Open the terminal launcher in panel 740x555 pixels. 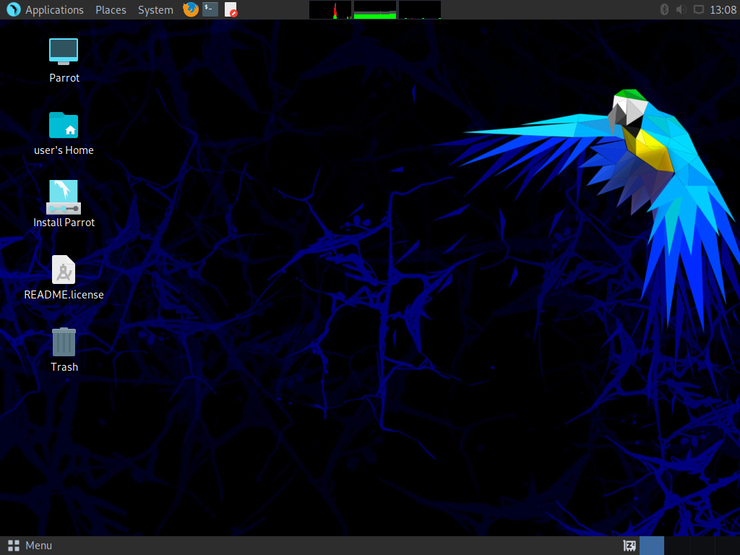(210, 9)
